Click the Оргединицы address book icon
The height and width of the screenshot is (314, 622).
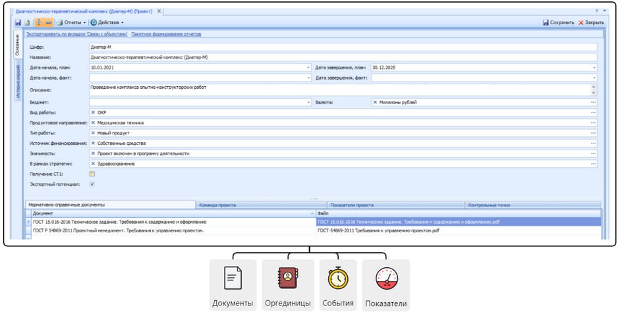point(287,279)
